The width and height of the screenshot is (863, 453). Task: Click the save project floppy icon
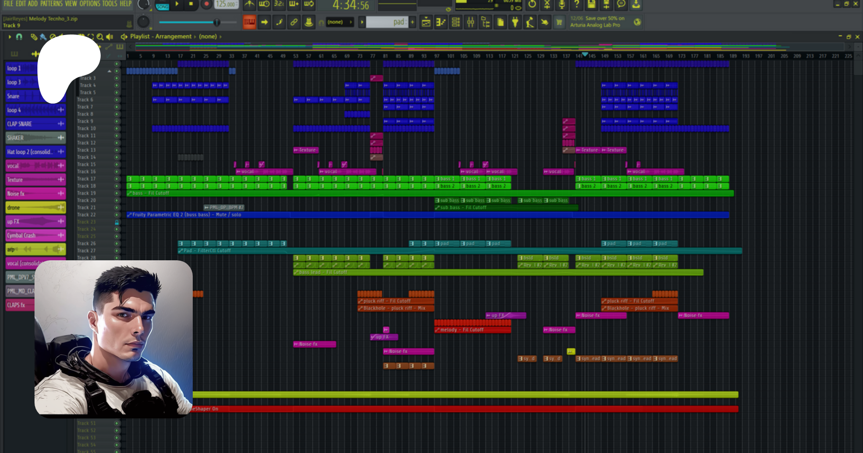[x=591, y=4]
